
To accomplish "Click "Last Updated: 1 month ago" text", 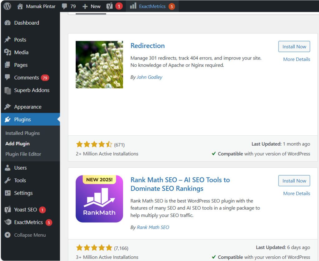I will (x=281, y=144).
